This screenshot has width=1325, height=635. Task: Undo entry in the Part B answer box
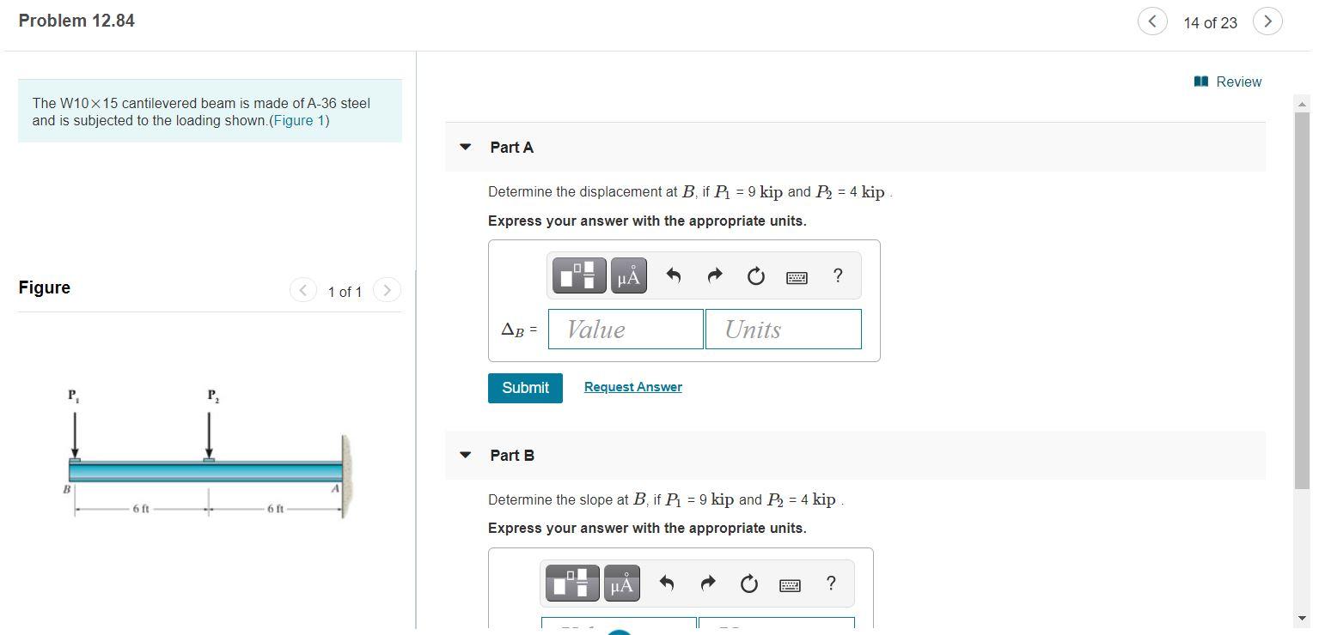click(x=666, y=583)
